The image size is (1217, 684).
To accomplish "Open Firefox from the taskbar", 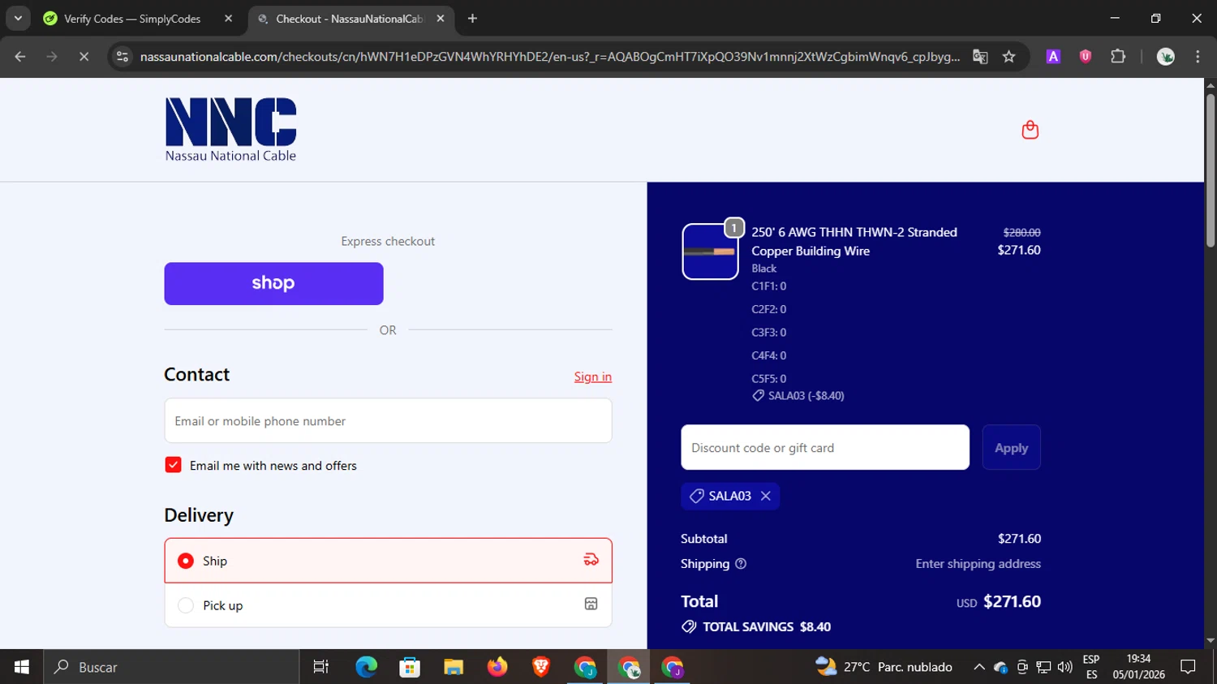I will [497, 667].
